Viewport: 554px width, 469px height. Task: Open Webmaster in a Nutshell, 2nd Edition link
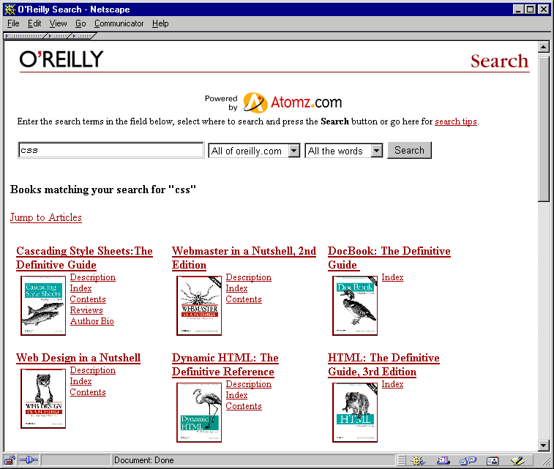(x=244, y=258)
